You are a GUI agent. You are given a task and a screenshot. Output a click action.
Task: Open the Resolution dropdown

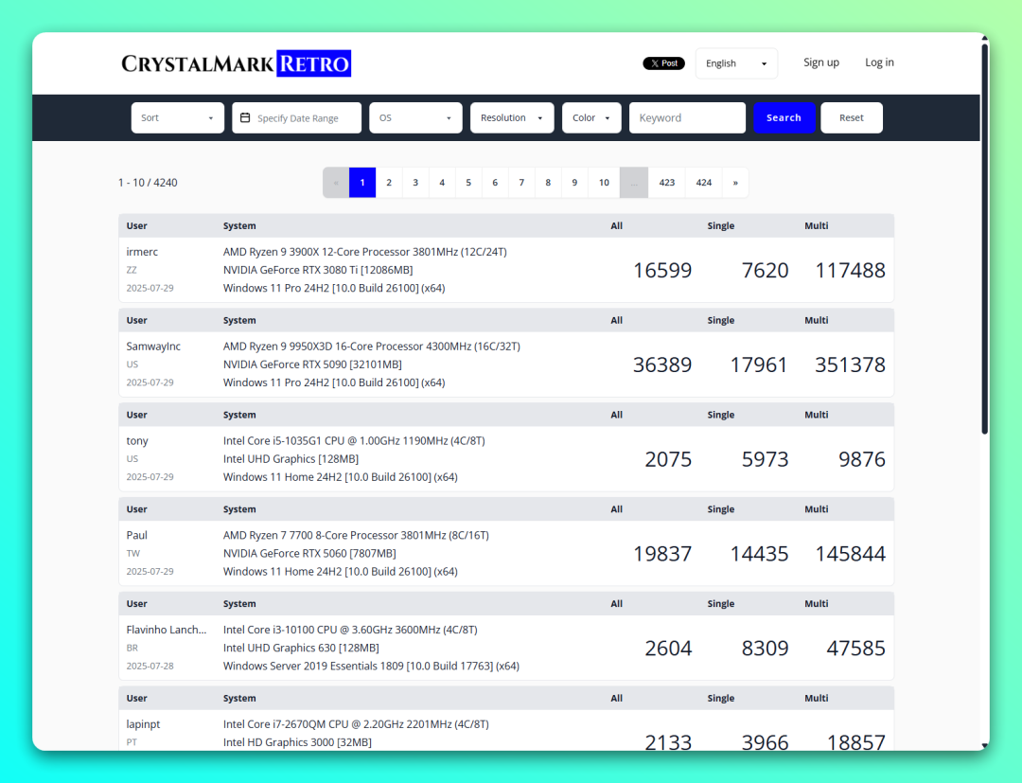coord(512,117)
